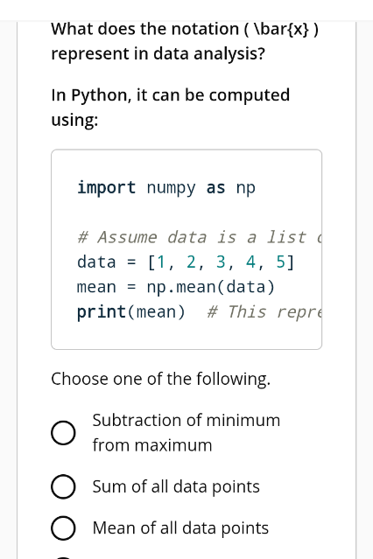The height and width of the screenshot is (559, 373).
Task: Click the "Sum of all data points" label
Action: [176, 486]
